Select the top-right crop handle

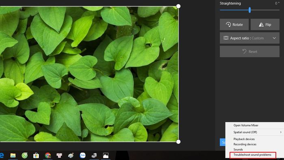coord(178,6)
